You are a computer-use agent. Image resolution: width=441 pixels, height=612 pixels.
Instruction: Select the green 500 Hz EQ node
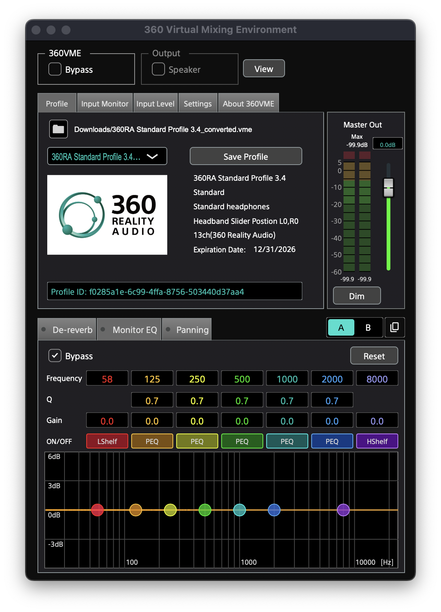[x=205, y=510]
